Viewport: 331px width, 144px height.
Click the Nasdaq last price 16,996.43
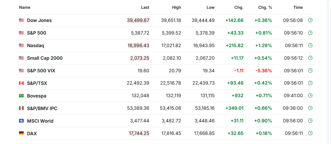[138, 45]
